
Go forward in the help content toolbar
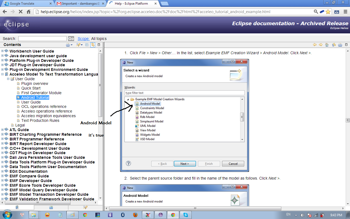tap(321, 45)
